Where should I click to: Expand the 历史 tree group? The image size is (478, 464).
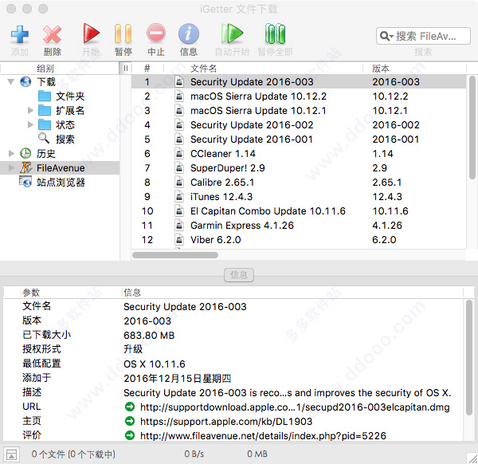tap(11, 153)
